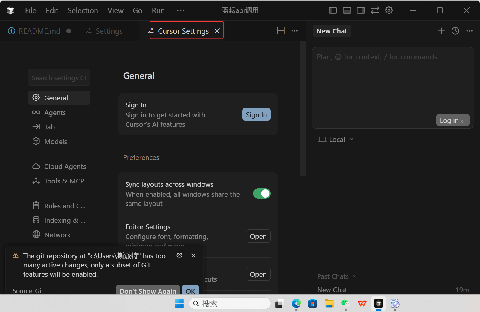This screenshot has height=312, width=480.
Task: Open Indexing settings section
Action: pyautogui.click(x=59, y=220)
